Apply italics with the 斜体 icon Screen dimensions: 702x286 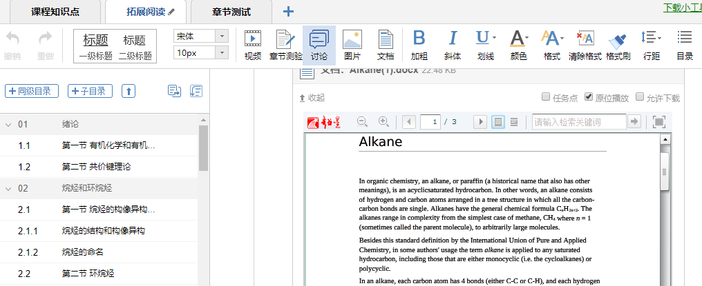pos(453,45)
